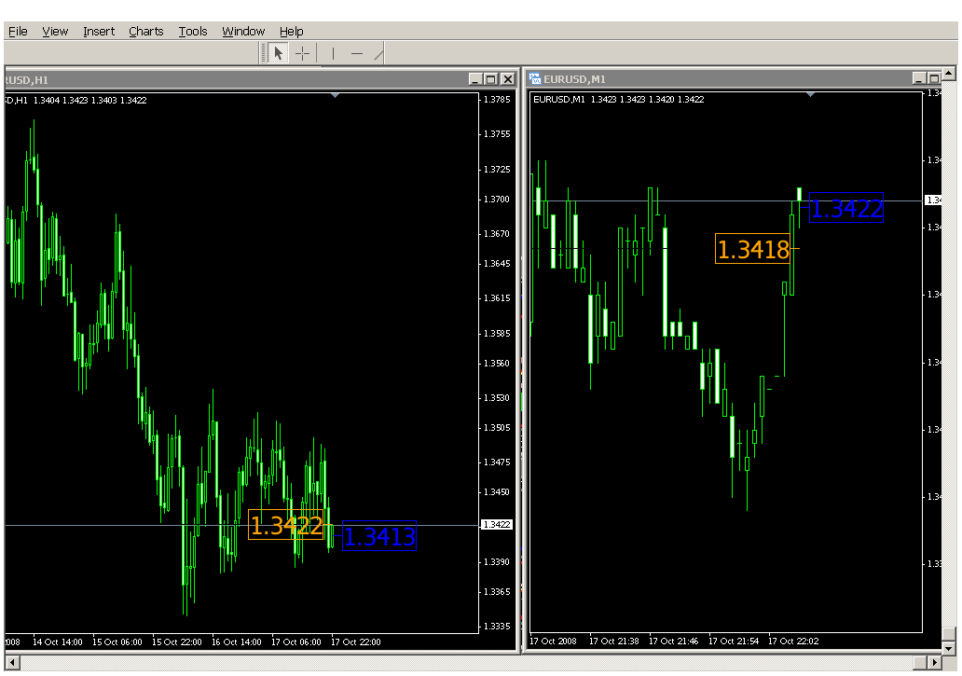Minimize the H1 chart window
Image resolution: width=962 pixels, height=676 pixels.
point(475,79)
